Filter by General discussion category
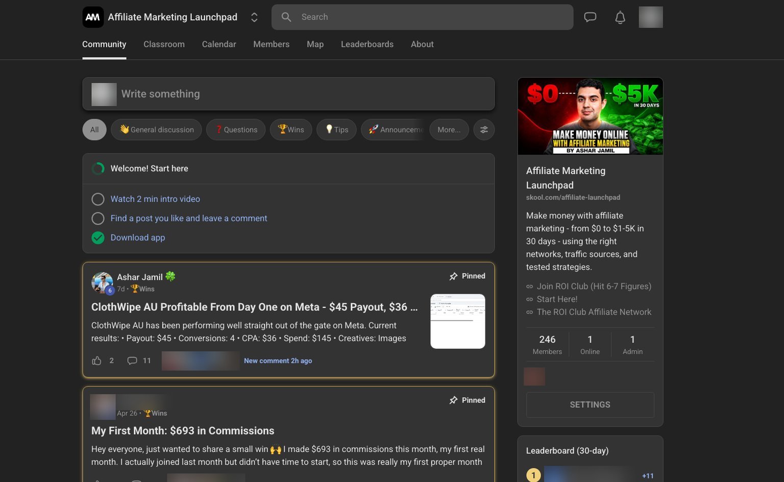The height and width of the screenshot is (482, 784). [156, 130]
